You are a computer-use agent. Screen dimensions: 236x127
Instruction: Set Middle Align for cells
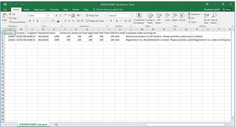tap(69, 15)
